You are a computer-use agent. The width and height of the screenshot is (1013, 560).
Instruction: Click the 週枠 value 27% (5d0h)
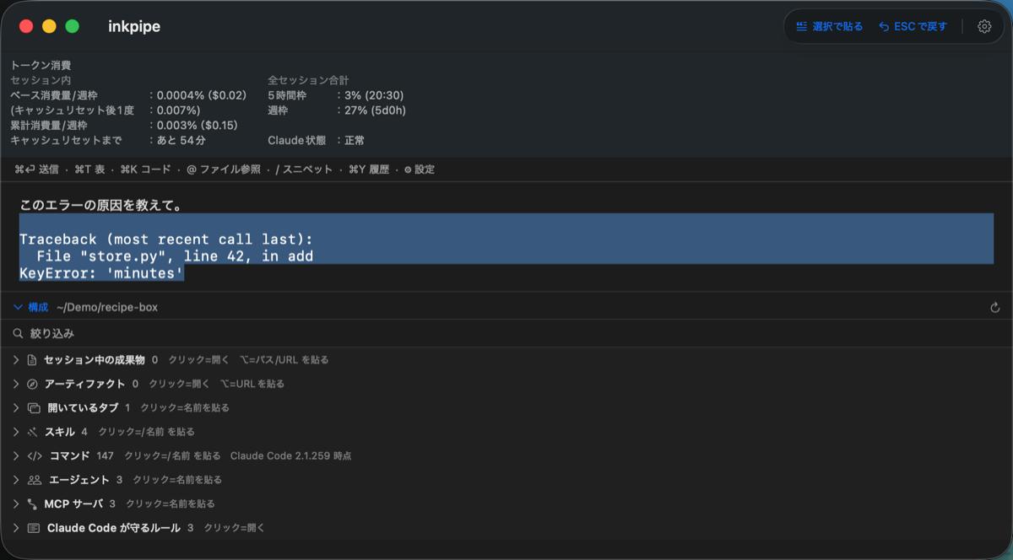tap(375, 110)
